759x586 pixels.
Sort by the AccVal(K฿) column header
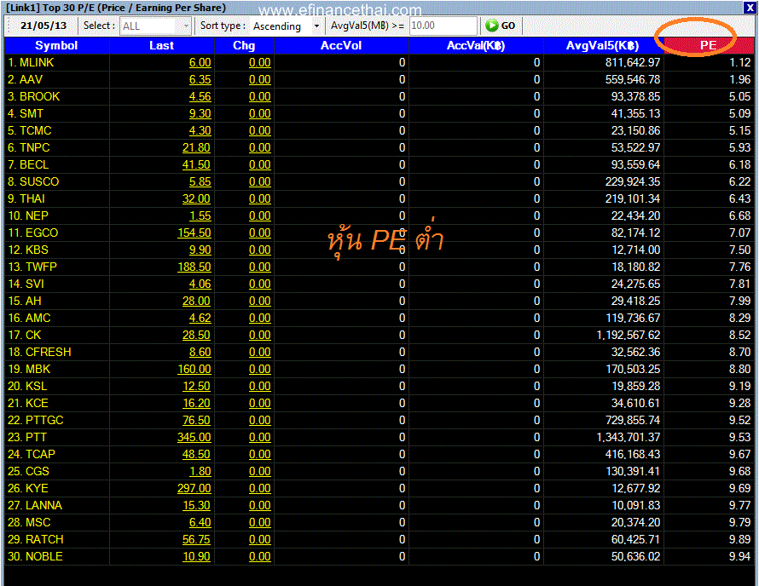click(476, 45)
